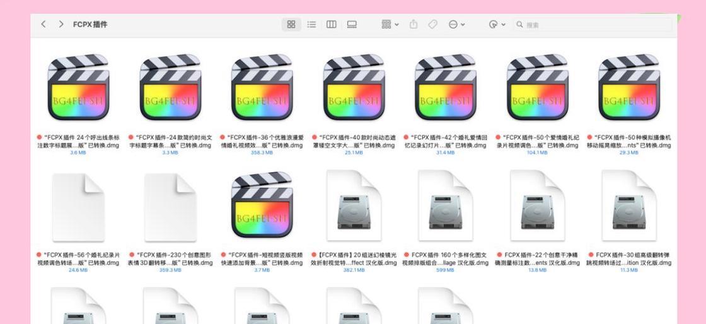The height and width of the screenshot is (324, 706).
Task: Click the 359.3 MB size label
Action: pyautogui.click(x=170, y=270)
